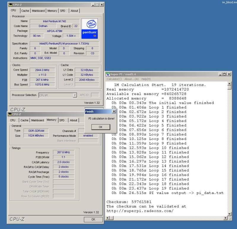Click the Bus Speed value 1070.6 MHz
The image size is (237, 229).
click(42, 85)
